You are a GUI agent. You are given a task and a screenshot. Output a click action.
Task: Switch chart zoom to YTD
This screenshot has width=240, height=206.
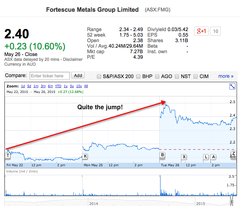58,86
